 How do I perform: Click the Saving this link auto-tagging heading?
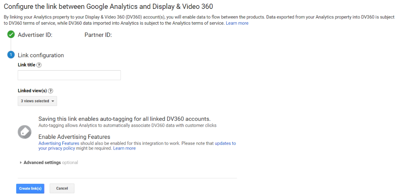(125, 119)
